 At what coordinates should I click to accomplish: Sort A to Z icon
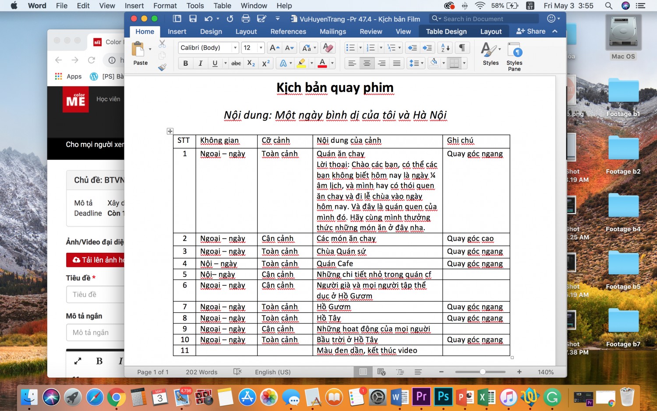445,47
